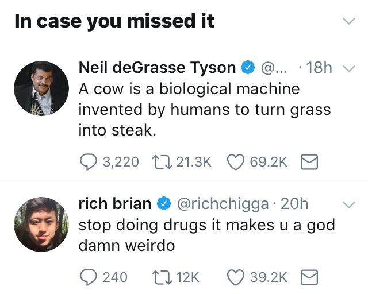The width and height of the screenshot is (368, 294).
Task: Like rich brian's weirdo tweet
Action: (x=236, y=277)
